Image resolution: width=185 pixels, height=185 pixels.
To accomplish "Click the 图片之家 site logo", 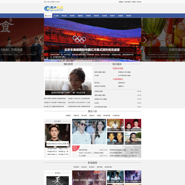I will [x=54, y=8].
